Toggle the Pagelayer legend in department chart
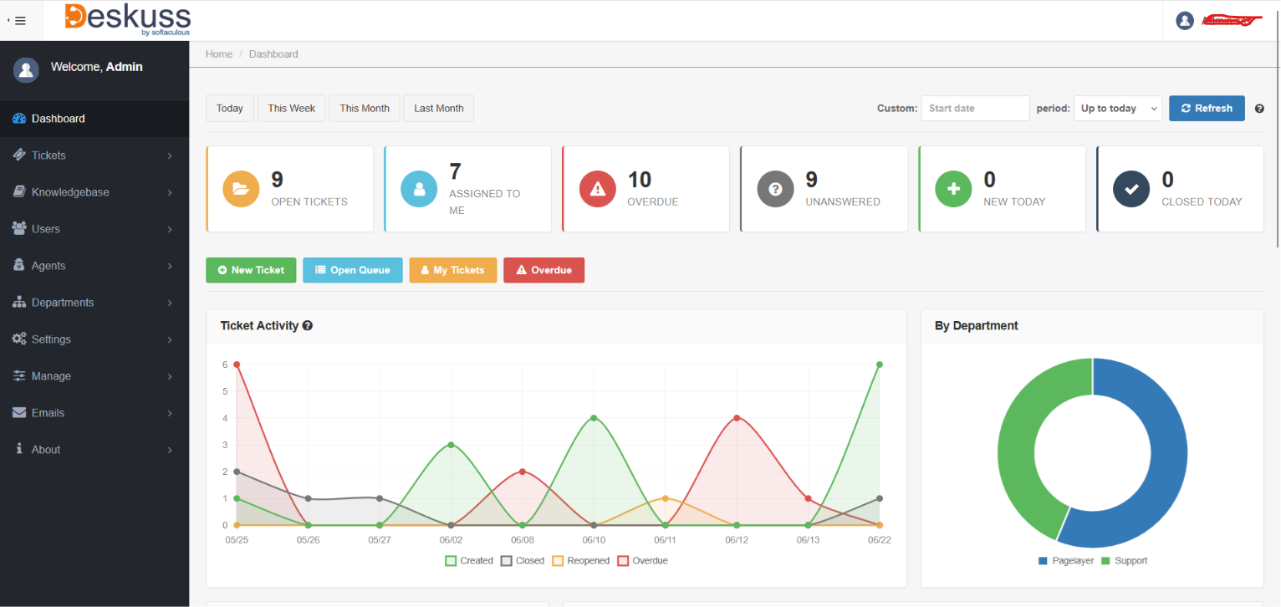Image resolution: width=1281 pixels, height=607 pixels. coord(1066,561)
